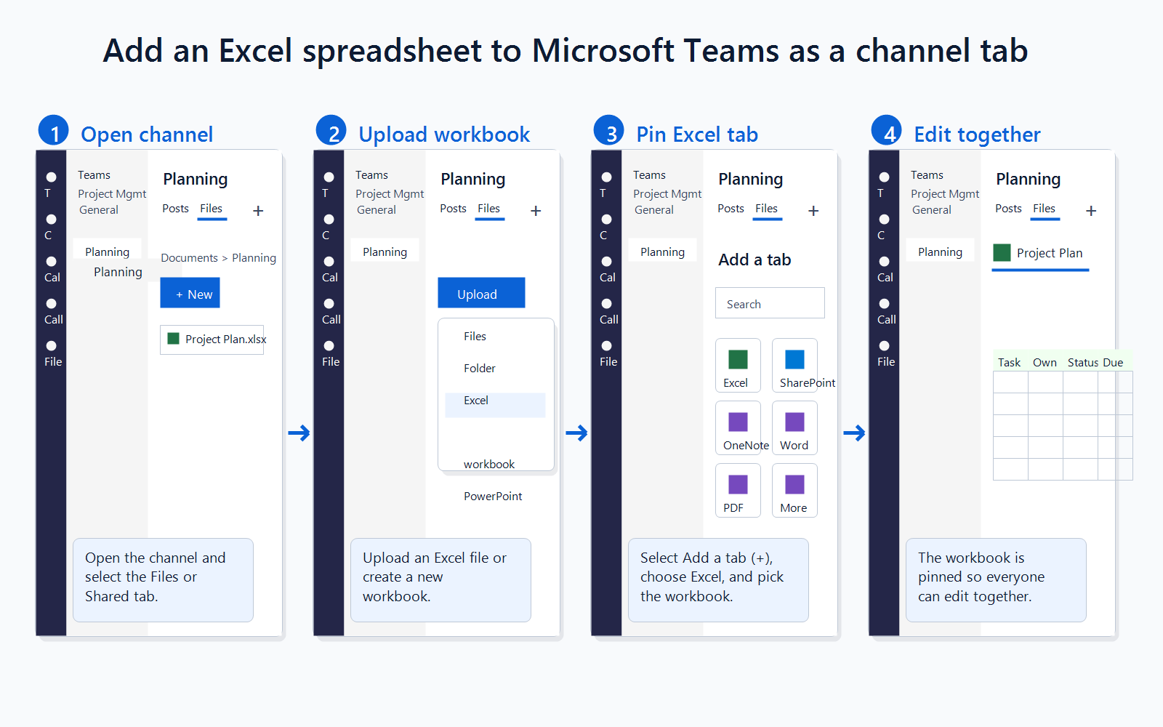
Task: Open the File sidebar icon in Upload workbook panel
Action: click(329, 346)
